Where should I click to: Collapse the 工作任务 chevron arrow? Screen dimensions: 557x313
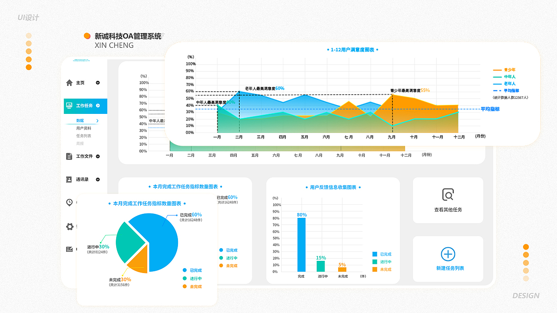[98, 106]
